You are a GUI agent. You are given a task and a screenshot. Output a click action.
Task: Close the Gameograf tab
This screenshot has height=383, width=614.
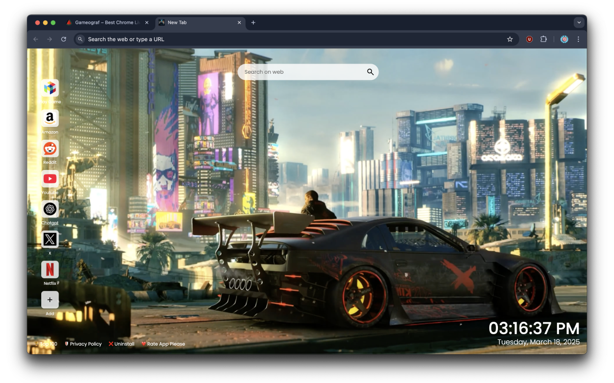click(x=147, y=23)
